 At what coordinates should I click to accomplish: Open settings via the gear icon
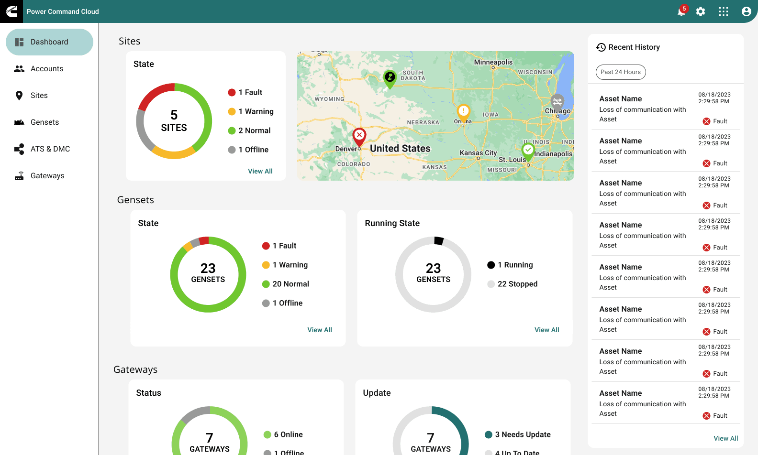tap(701, 11)
